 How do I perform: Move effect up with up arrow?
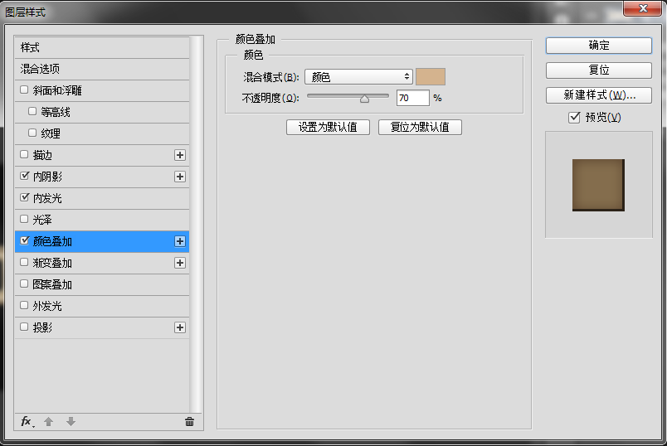click(x=48, y=421)
